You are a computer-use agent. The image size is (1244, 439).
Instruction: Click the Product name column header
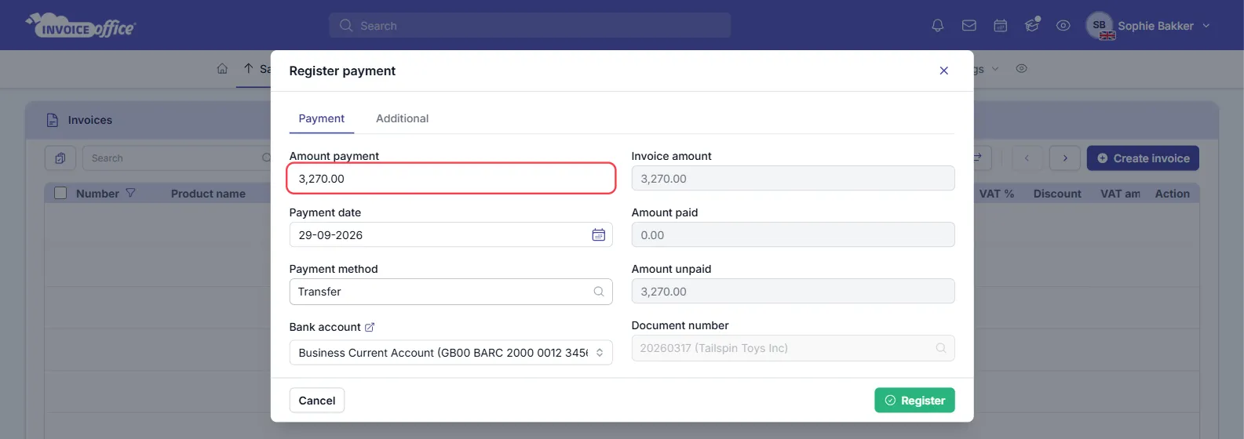coord(208,194)
